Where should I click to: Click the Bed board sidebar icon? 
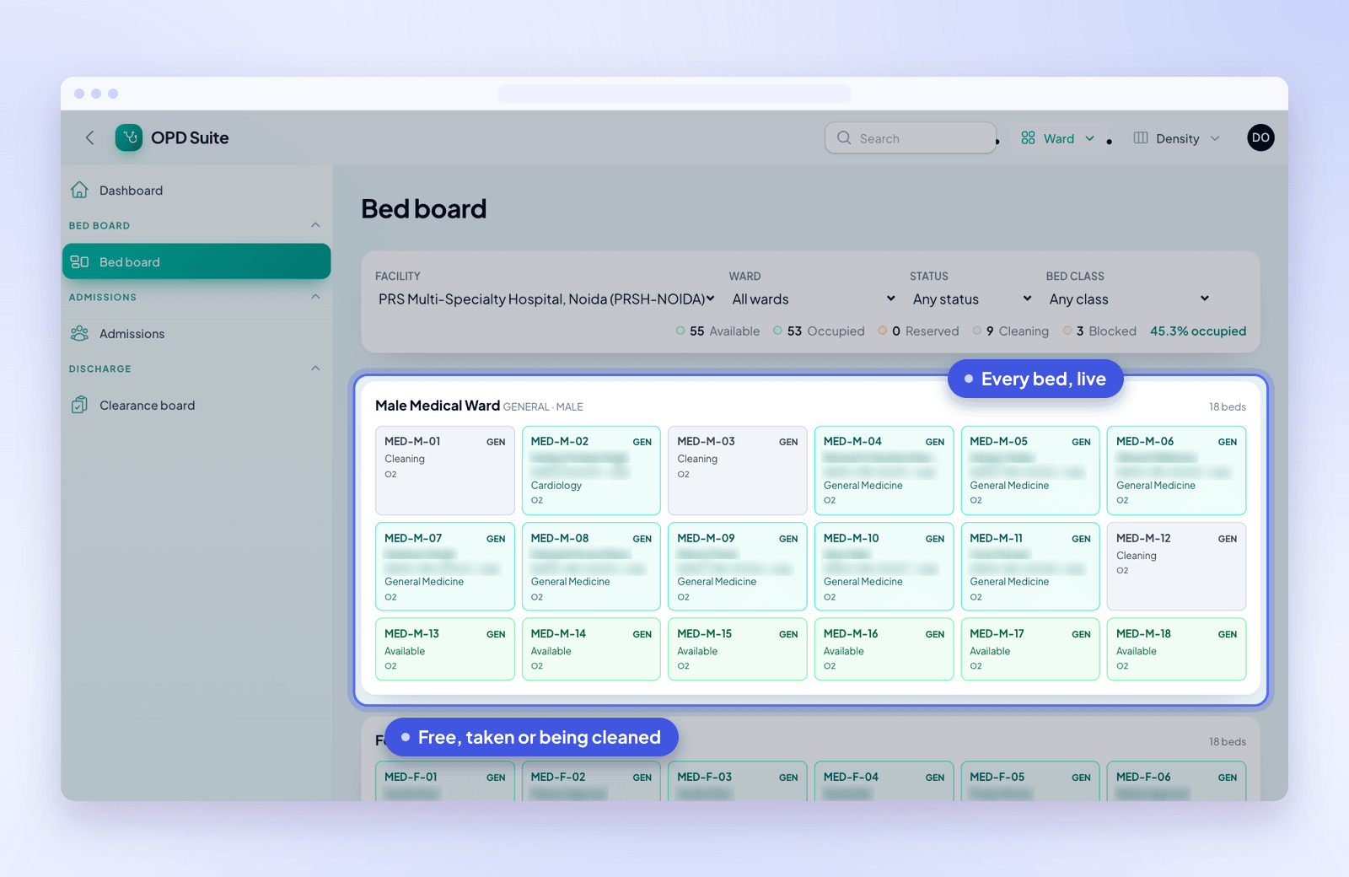click(79, 261)
